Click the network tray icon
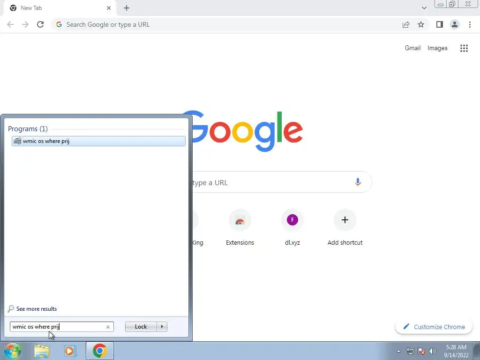The height and width of the screenshot is (360, 480). (x=410, y=351)
